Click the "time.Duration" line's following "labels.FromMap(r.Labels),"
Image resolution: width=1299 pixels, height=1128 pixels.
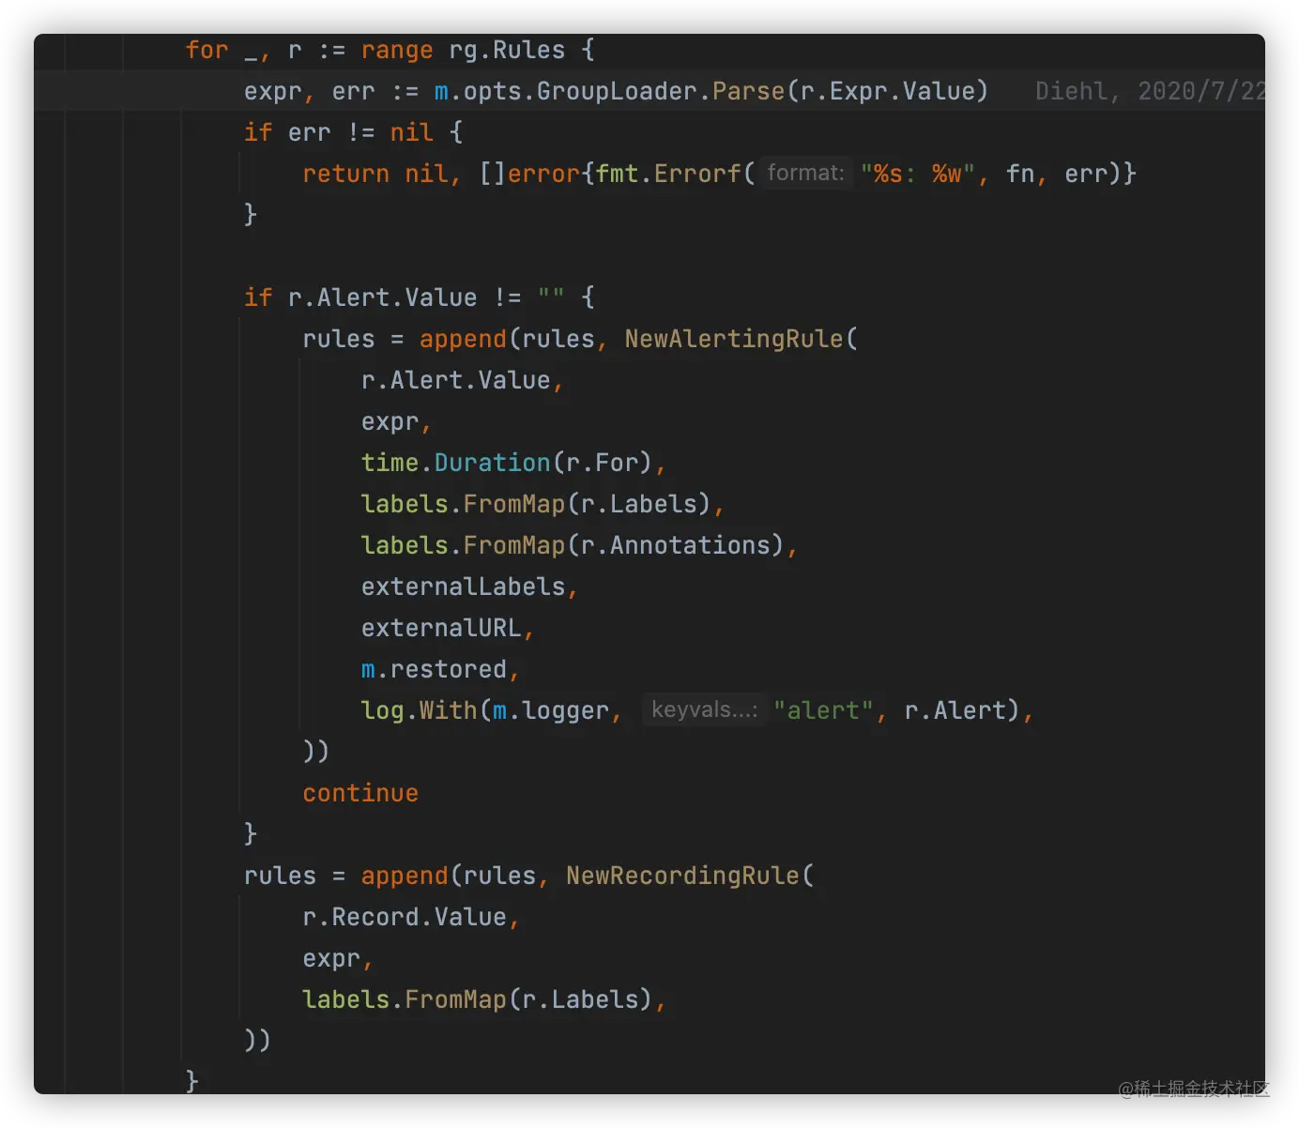point(543,505)
